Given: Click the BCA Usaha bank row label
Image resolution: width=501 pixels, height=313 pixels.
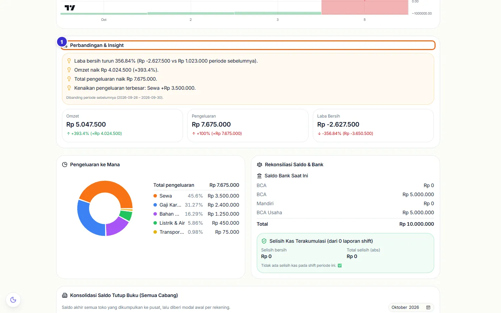Looking at the screenshot, I should 269,212.
